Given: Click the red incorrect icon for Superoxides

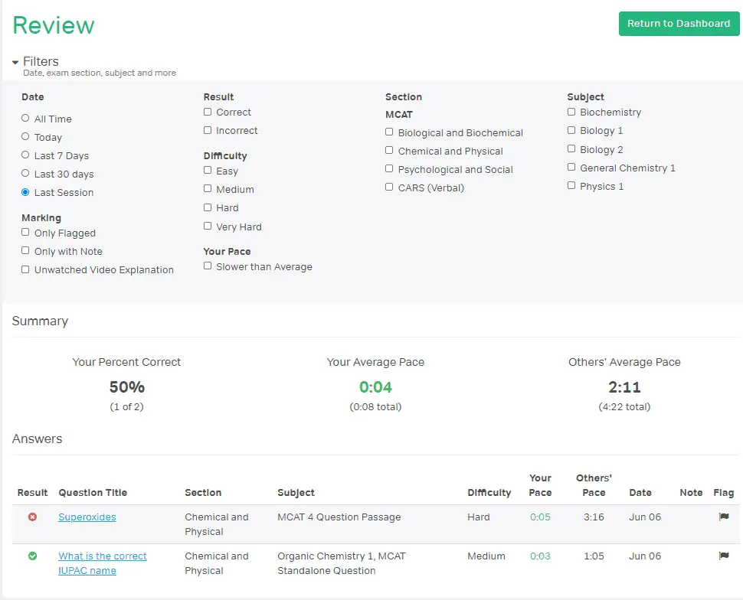Looking at the screenshot, I should (32, 517).
